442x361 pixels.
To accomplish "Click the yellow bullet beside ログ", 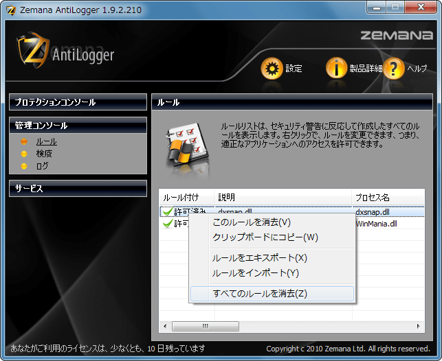I will (24, 166).
